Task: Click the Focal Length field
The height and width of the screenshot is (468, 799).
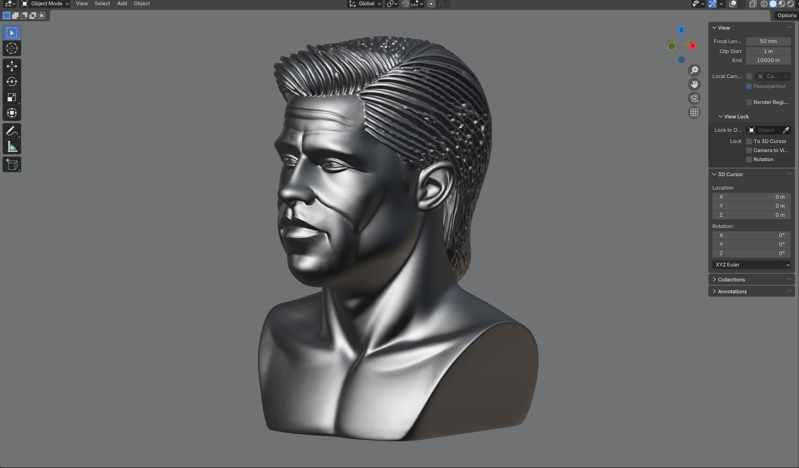Action: tap(768, 42)
